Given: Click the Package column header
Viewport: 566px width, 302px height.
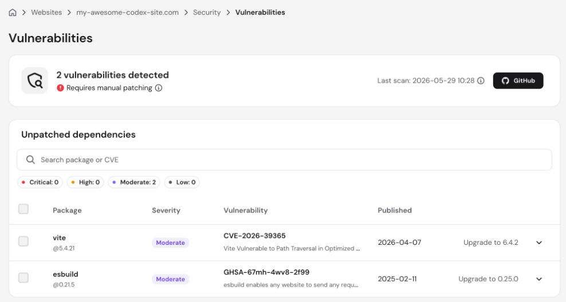Looking at the screenshot, I should click(x=67, y=210).
